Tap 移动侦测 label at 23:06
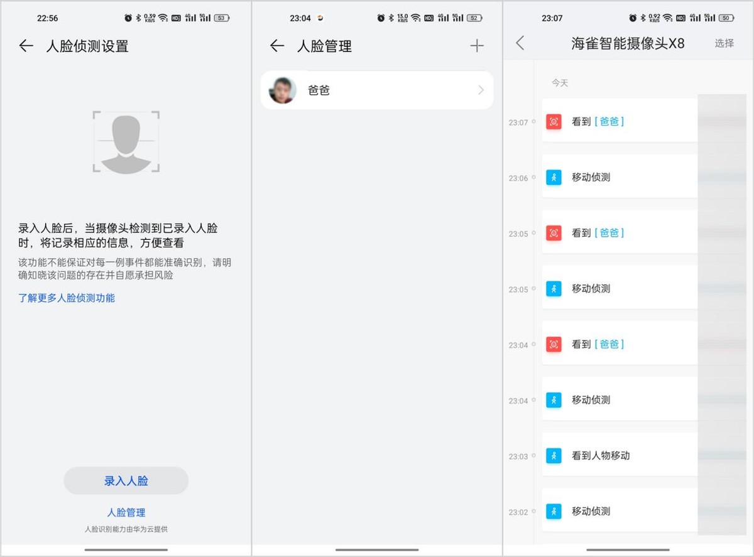This screenshot has width=754, height=557. (591, 177)
